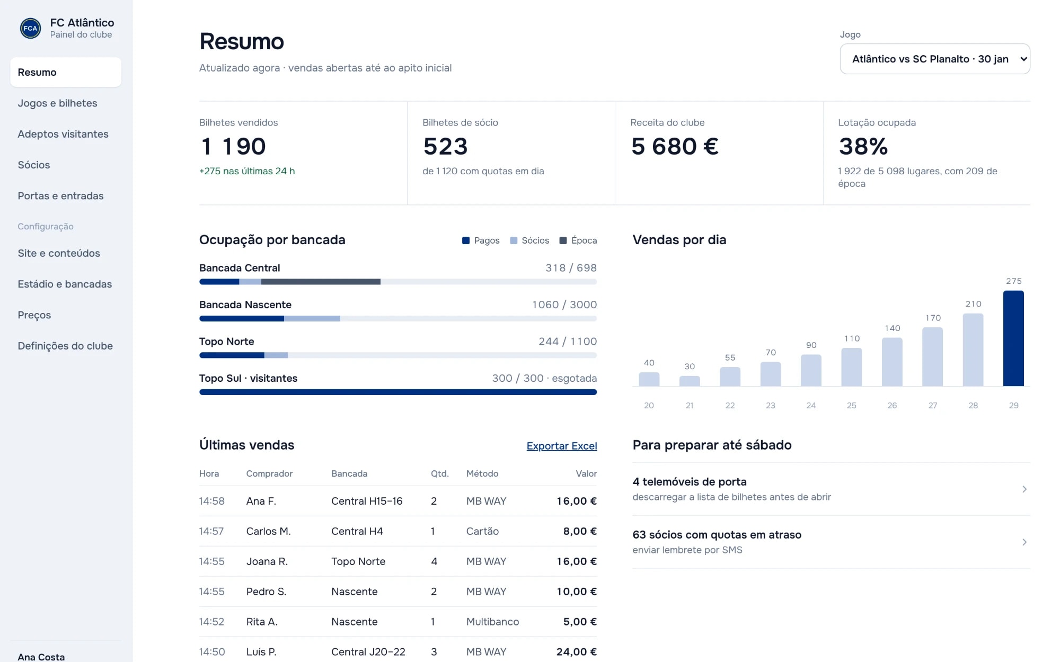Image resolution: width=1060 pixels, height=662 pixels.
Task: Click the Bilhetes de sócio count 523
Action: [445, 147]
